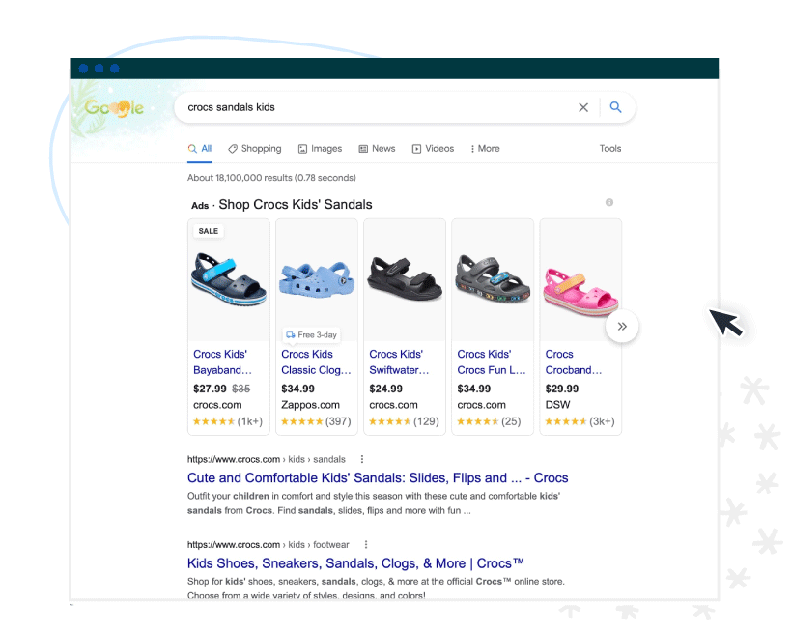Image resolution: width=792 pixels, height=634 pixels.
Task: Click the ads info icon
Action: (609, 202)
